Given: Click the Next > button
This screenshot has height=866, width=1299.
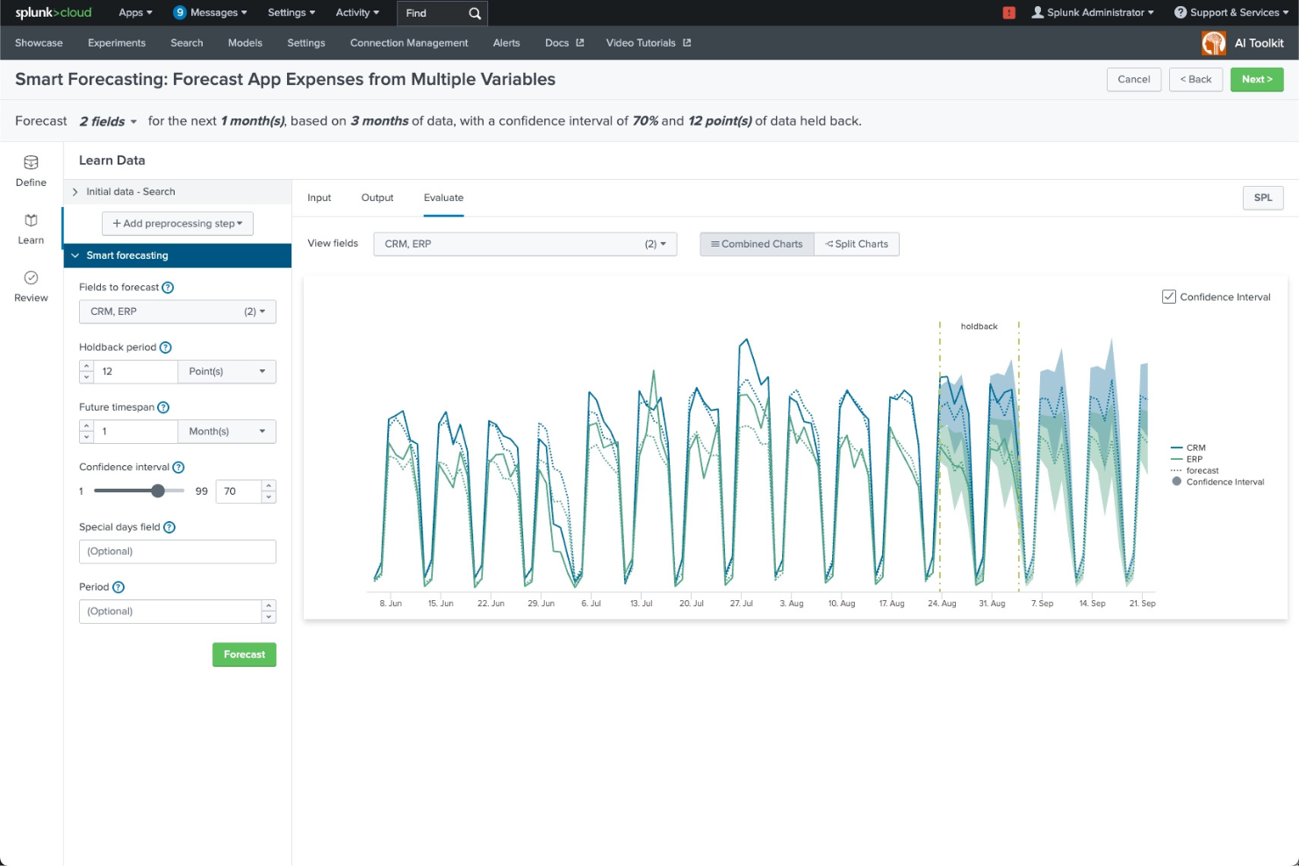Looking at the screenshot, I should (1257, 79).
